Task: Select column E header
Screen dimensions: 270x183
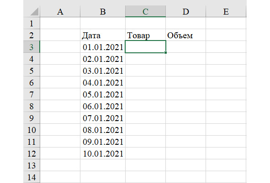Action: (226, 11)
